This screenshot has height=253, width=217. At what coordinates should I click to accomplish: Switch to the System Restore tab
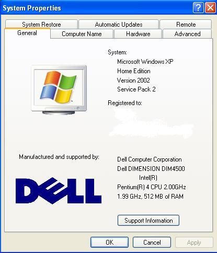click(x=41, y=24)
